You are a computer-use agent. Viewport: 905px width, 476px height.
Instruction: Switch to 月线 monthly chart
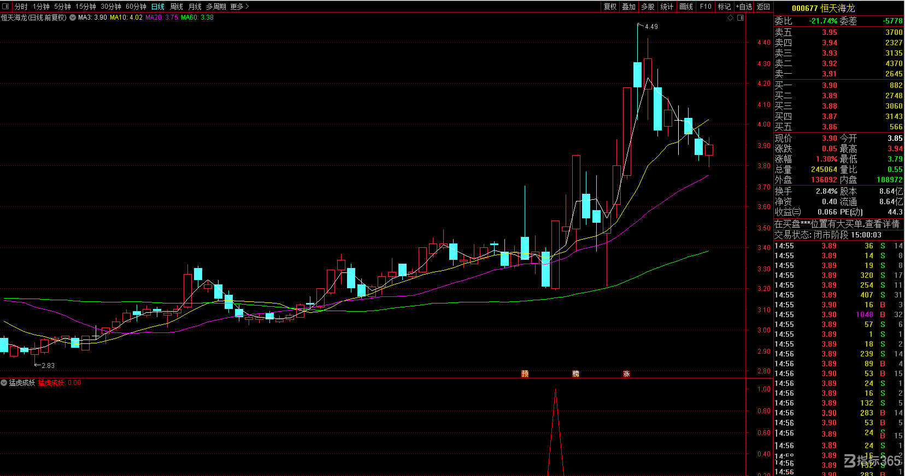195,7
